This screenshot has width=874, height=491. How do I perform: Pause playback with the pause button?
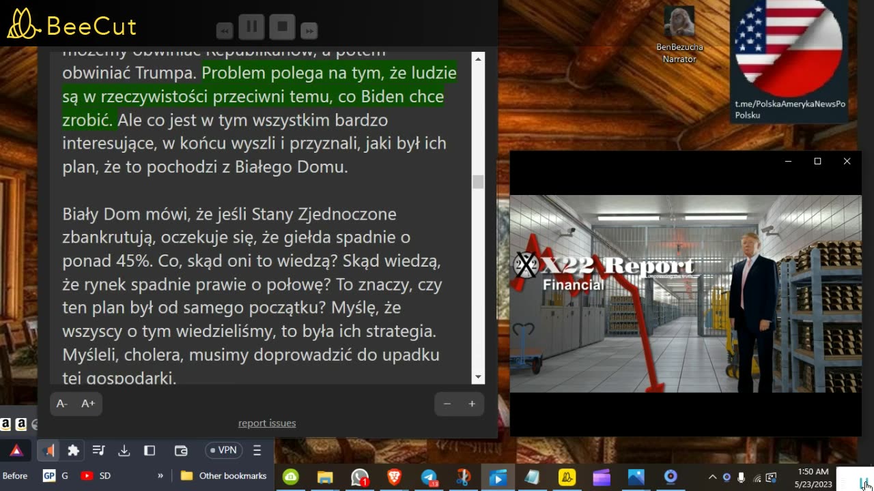(x=251, y=27)
